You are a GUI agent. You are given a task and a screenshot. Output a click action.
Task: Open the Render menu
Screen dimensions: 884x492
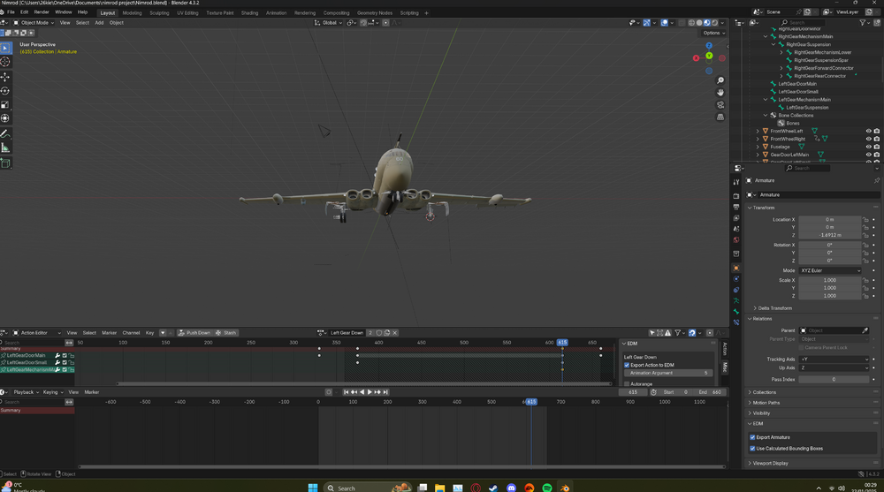(x=42, y=12)
